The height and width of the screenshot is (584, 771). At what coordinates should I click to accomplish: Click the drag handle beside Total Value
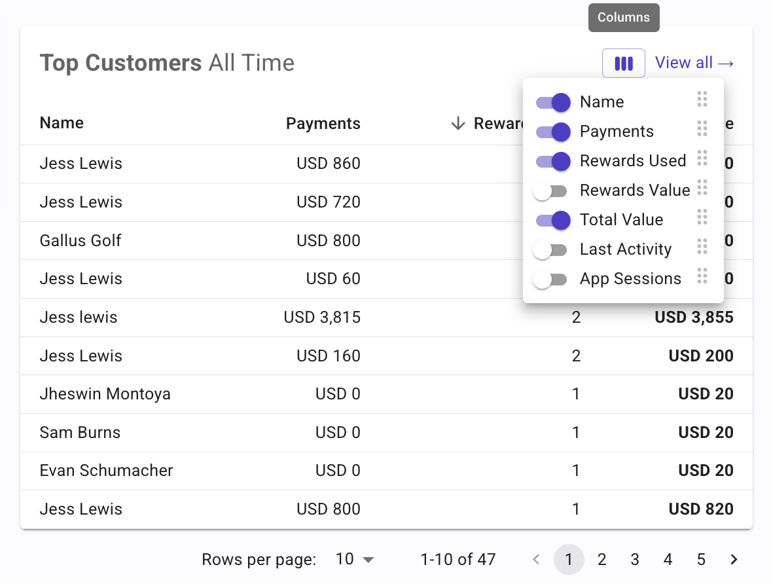pyautogui.click(x=702, y=217)
